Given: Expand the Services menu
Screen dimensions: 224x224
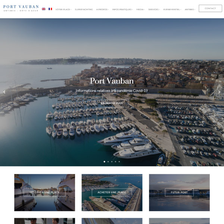Looking at the screenshot, I should [154, 9].
